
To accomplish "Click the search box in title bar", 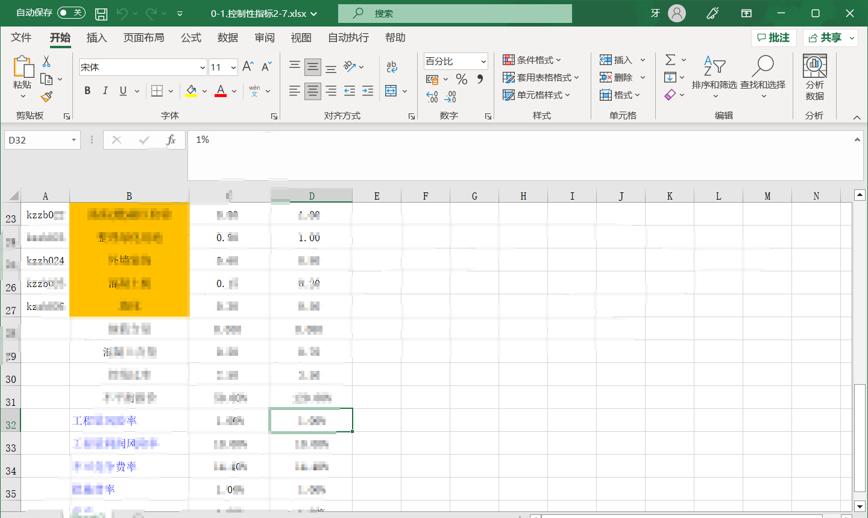I will click(455, 13).
